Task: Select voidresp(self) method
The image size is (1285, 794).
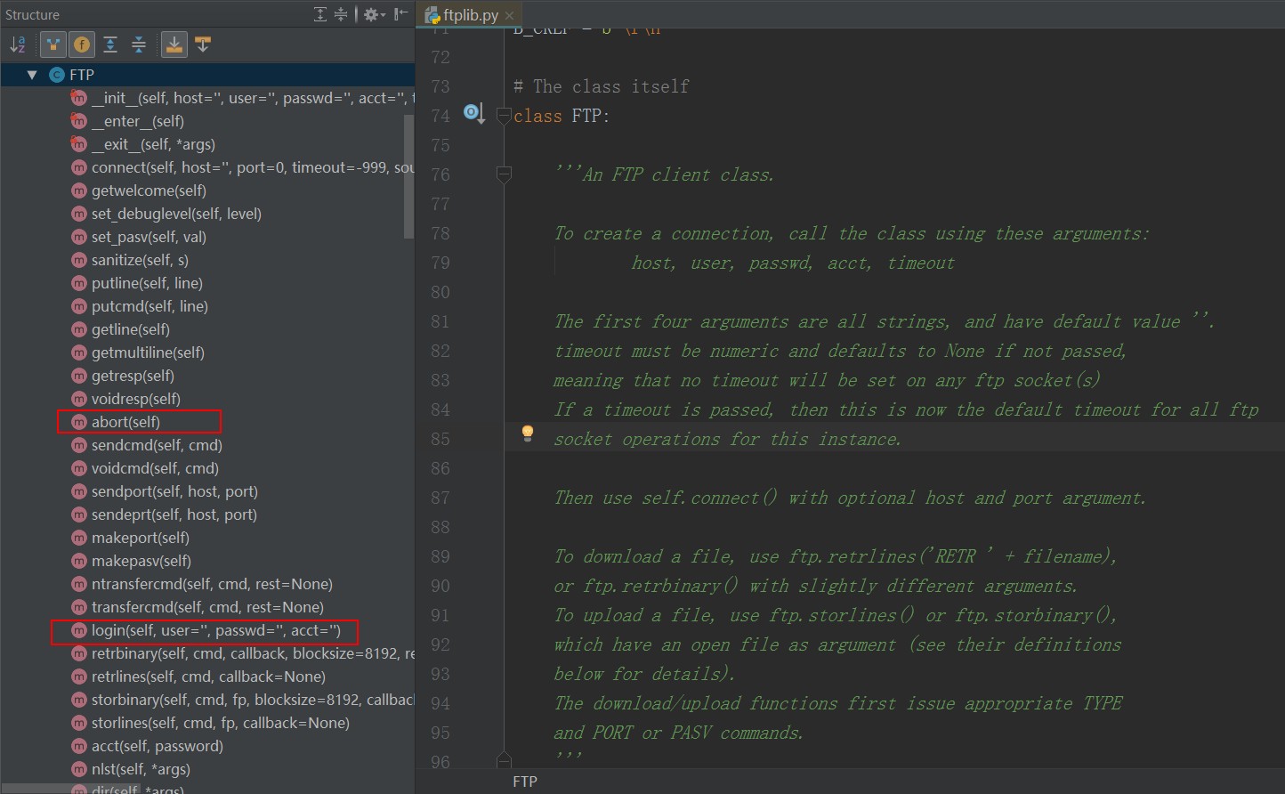Action: point(135,399)
